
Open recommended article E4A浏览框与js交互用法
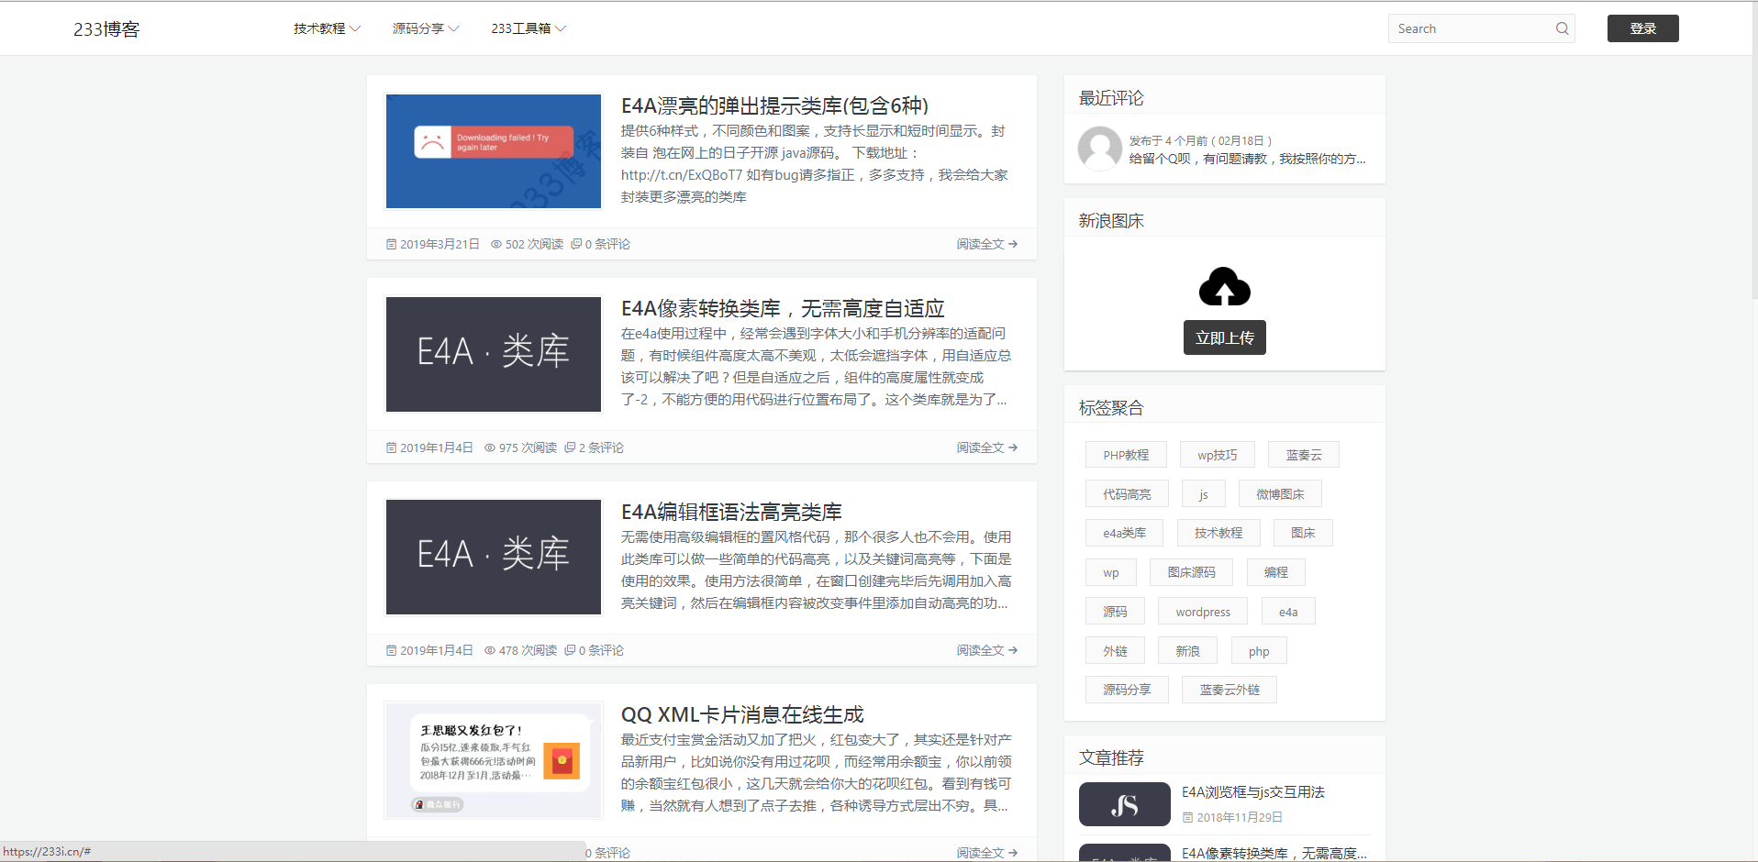pyautogui.click(x=1252, y=792)
